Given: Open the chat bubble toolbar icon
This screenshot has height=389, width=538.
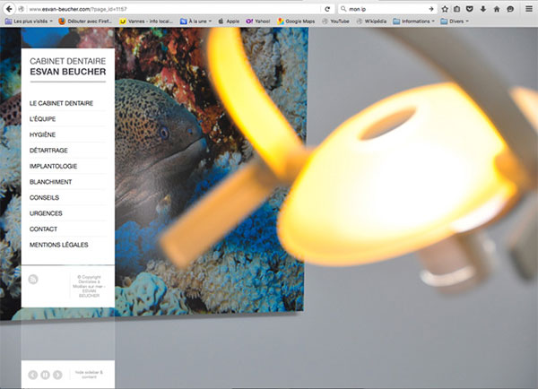Looking at the screenshot, I should pos(510,9).
